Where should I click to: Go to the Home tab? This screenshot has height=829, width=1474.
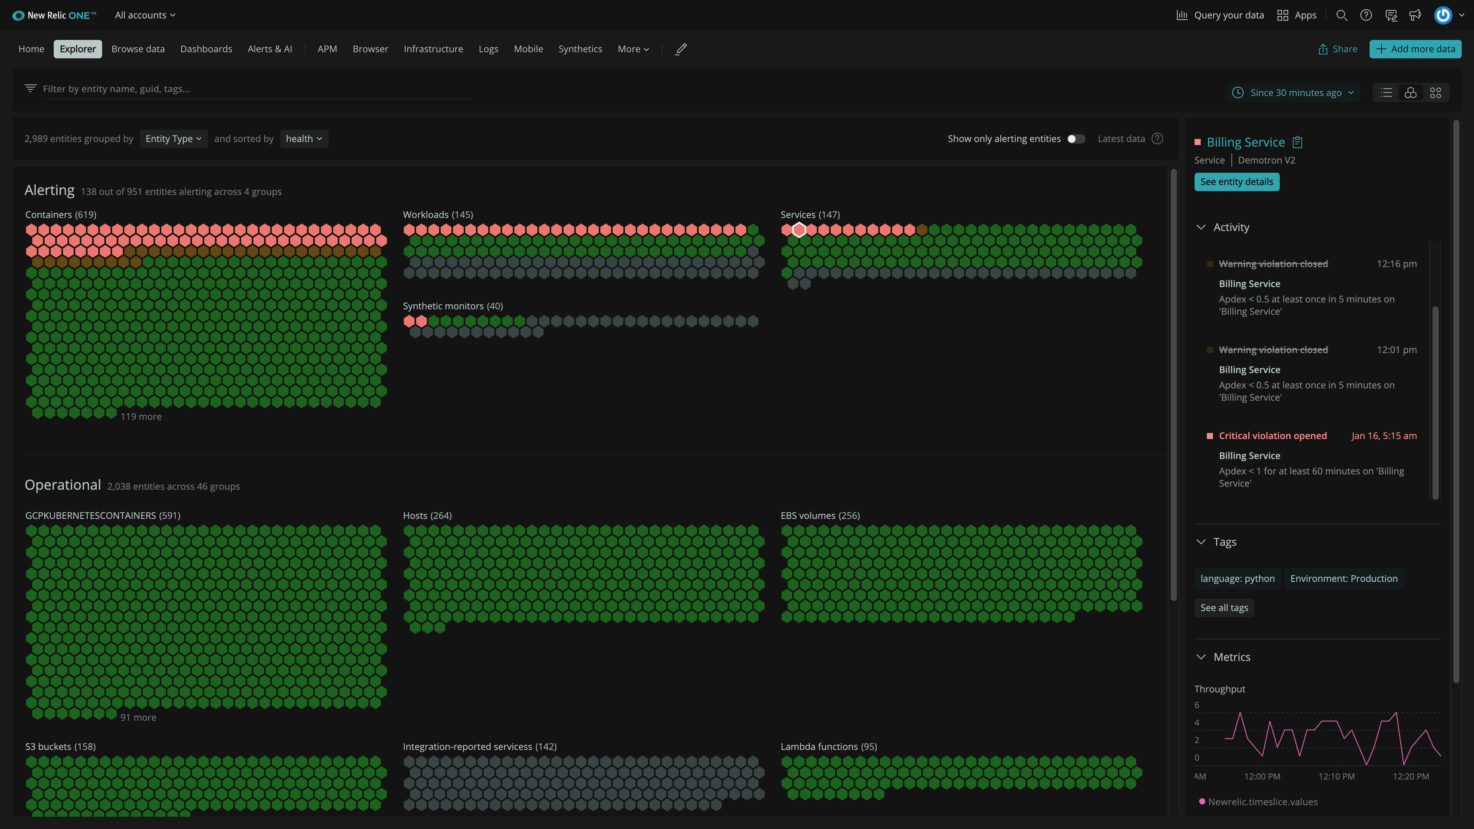(31, 49)
